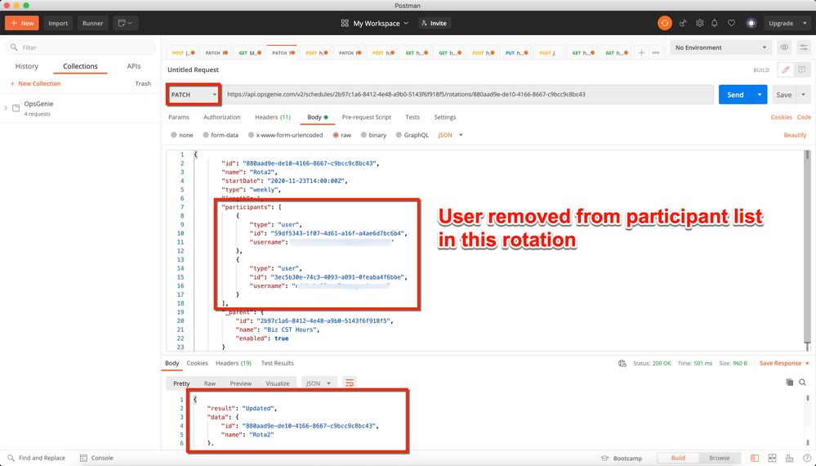
Task: Select the form-data body type
Action: 206,135
